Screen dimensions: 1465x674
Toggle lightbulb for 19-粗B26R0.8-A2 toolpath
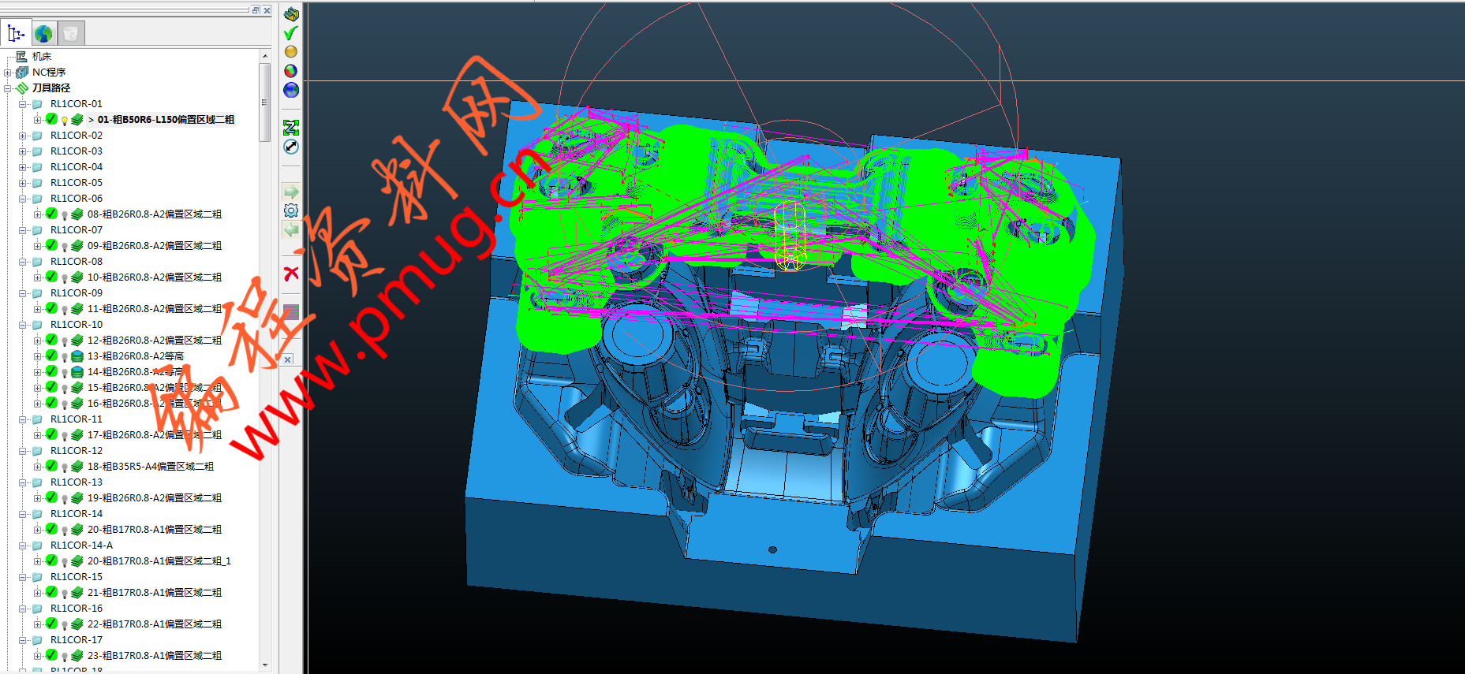pyautogui.click(x=65, y=499)
